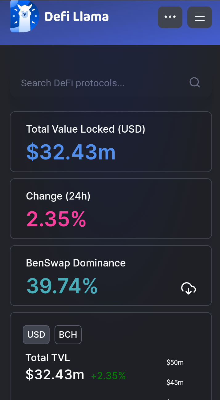This screenshot has width=220, height=400.
Task: Focus the Search DeFi protocols field
Action: pyautogui.click(x=111, y=83)
